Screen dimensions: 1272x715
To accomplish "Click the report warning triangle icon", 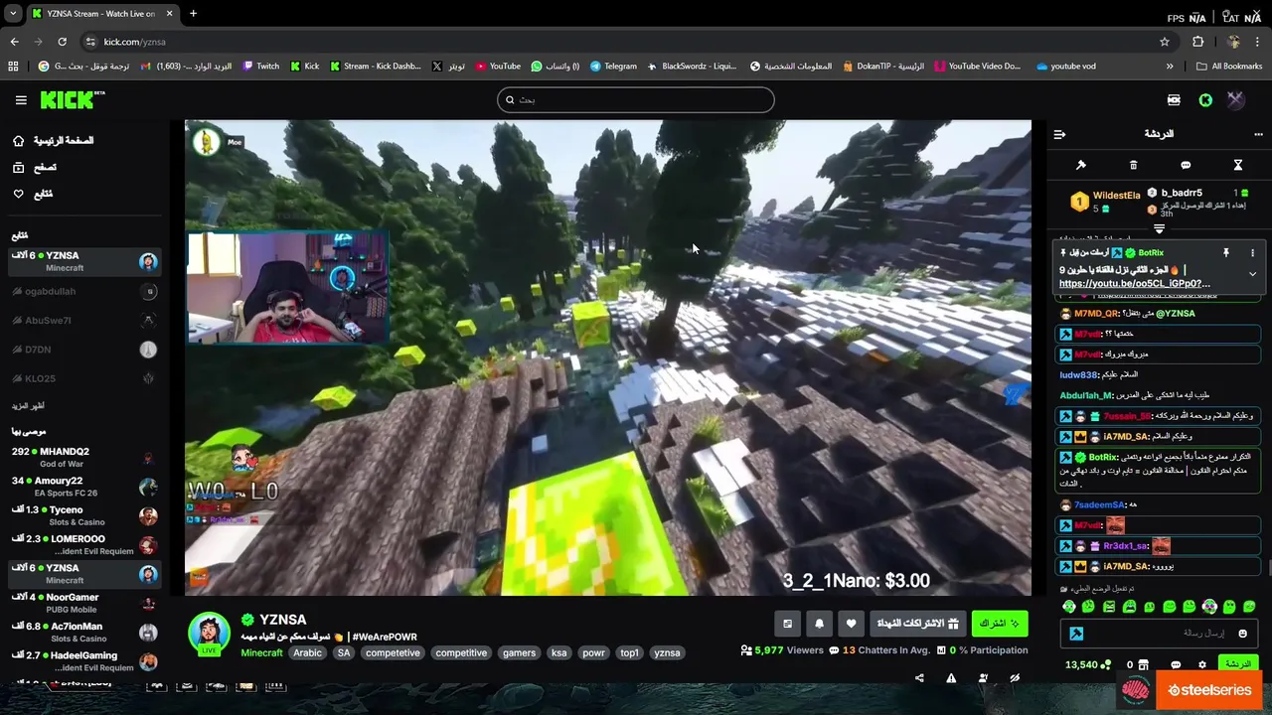I will coord(951,678).
